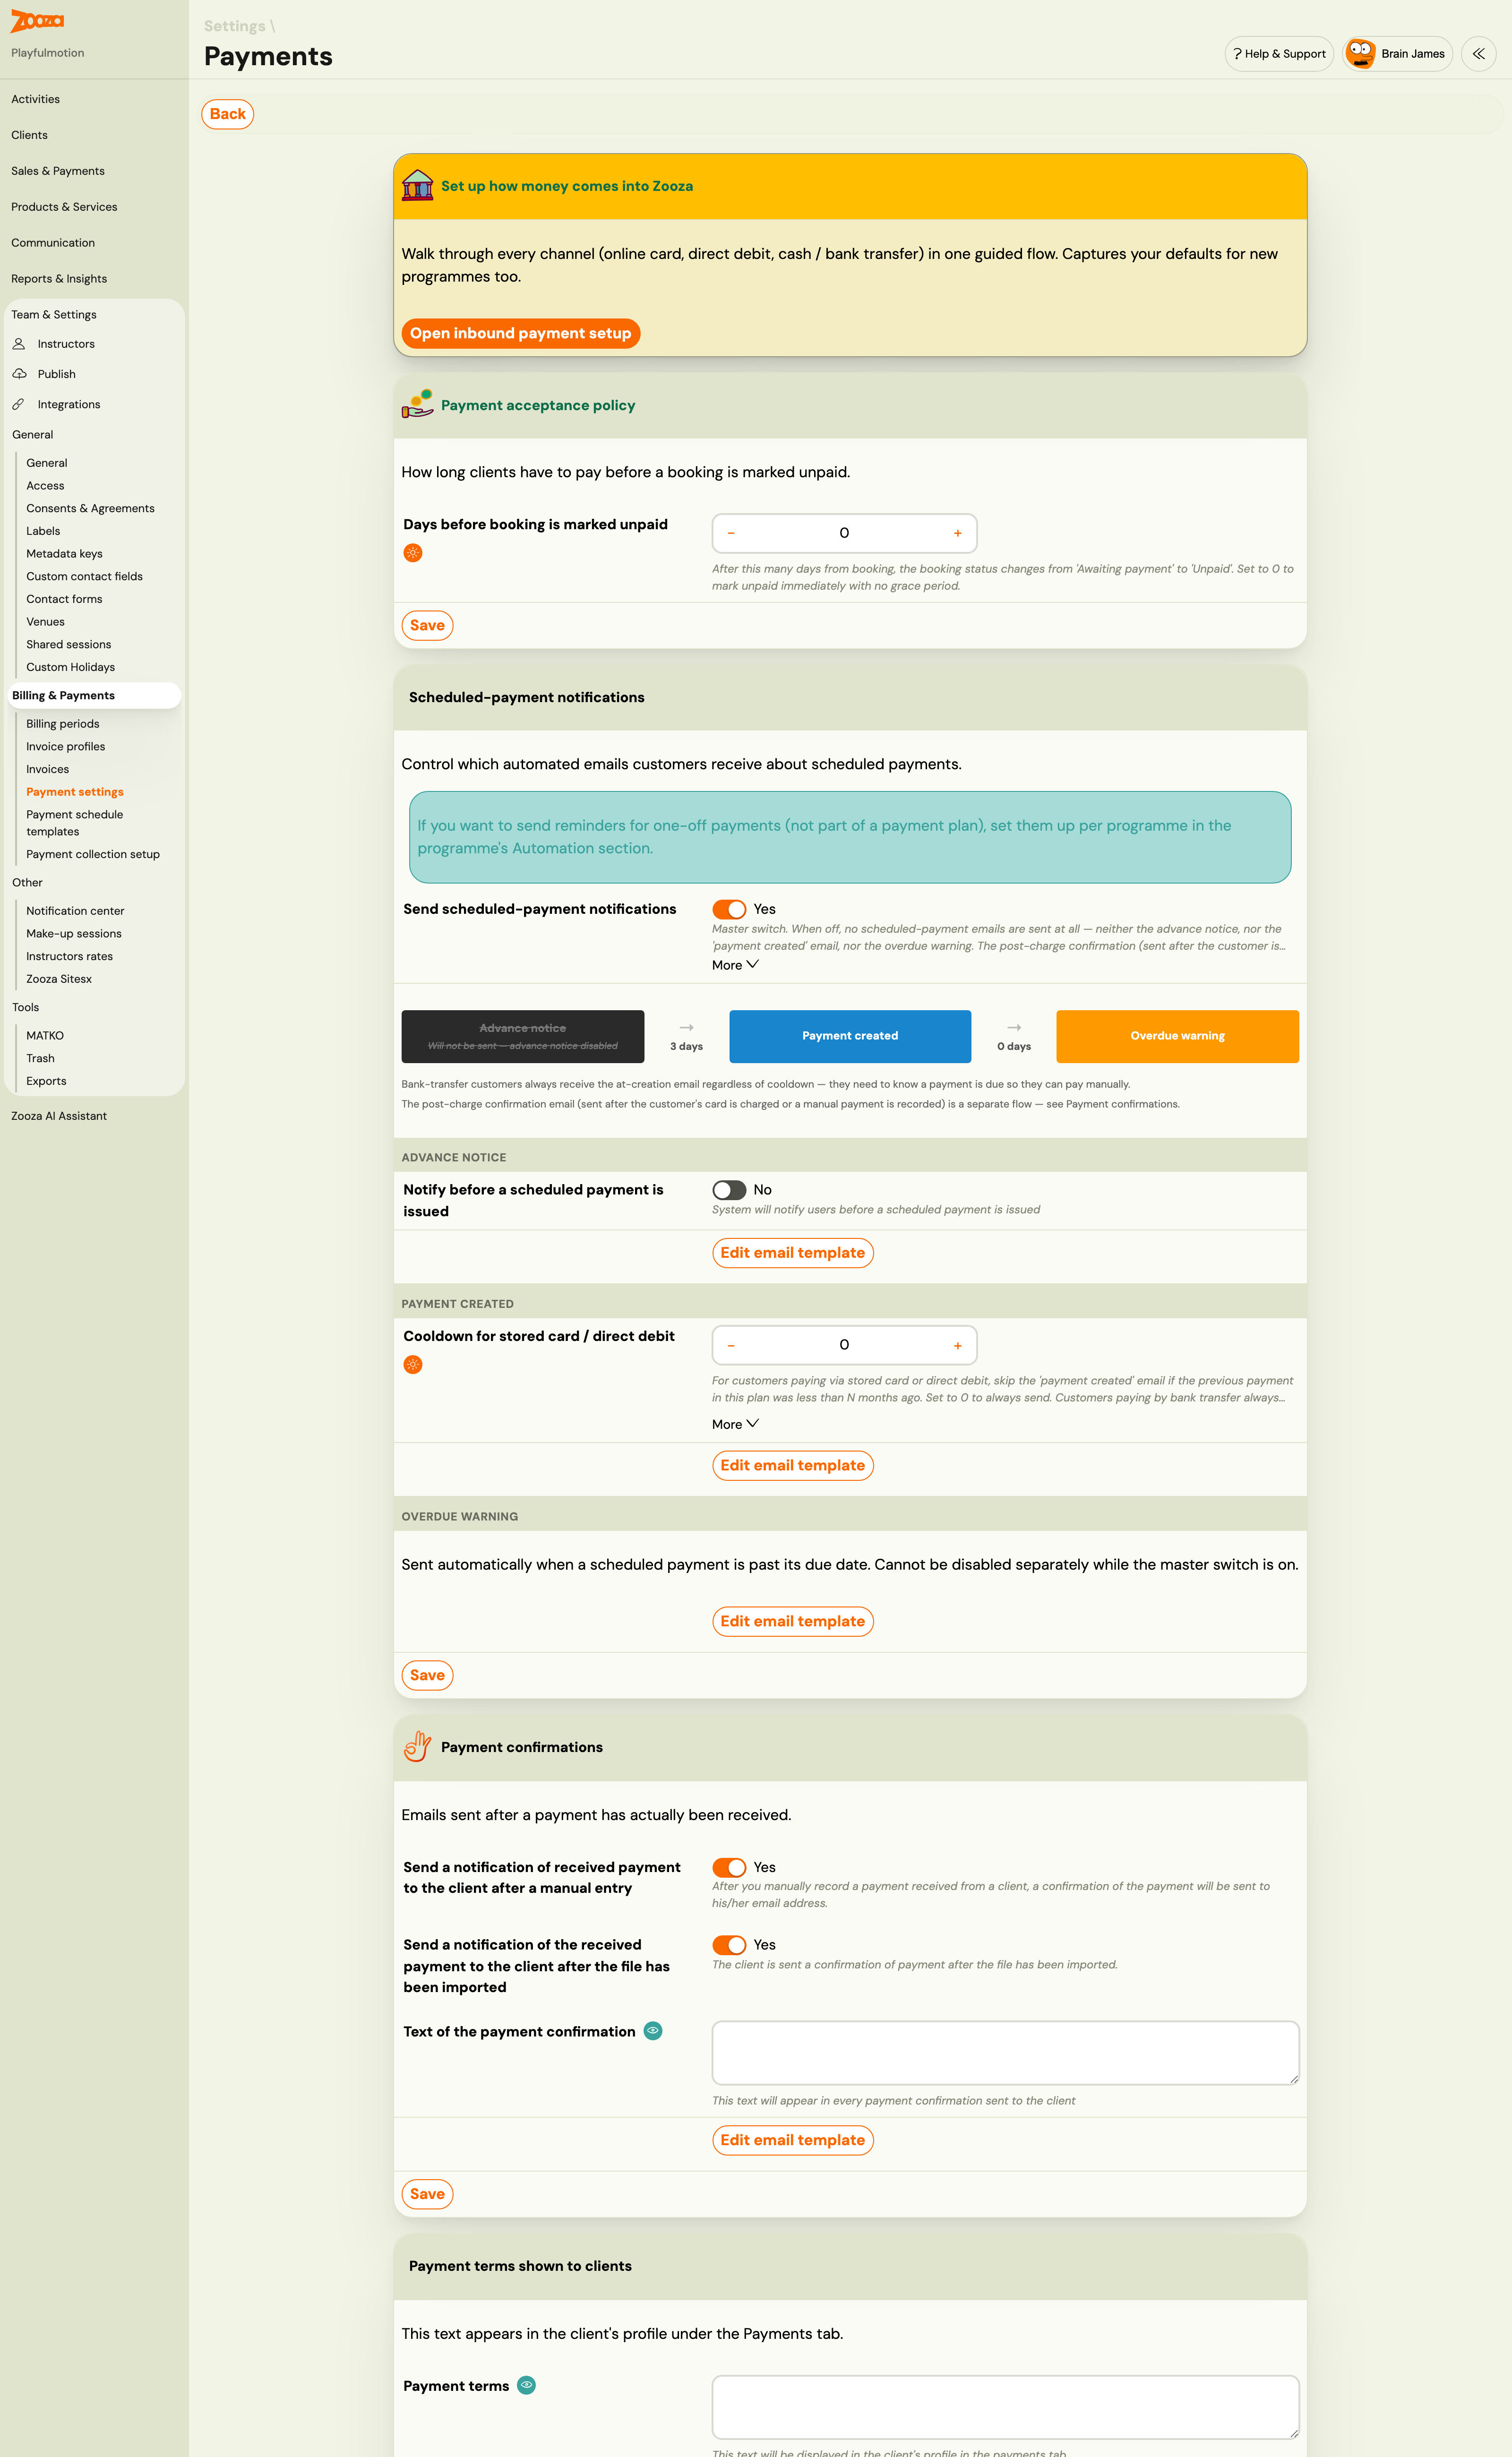1512x2457 pixels.
Task: Click the collapse sidebar double-chevron icon
Action: coord(1478,54)
